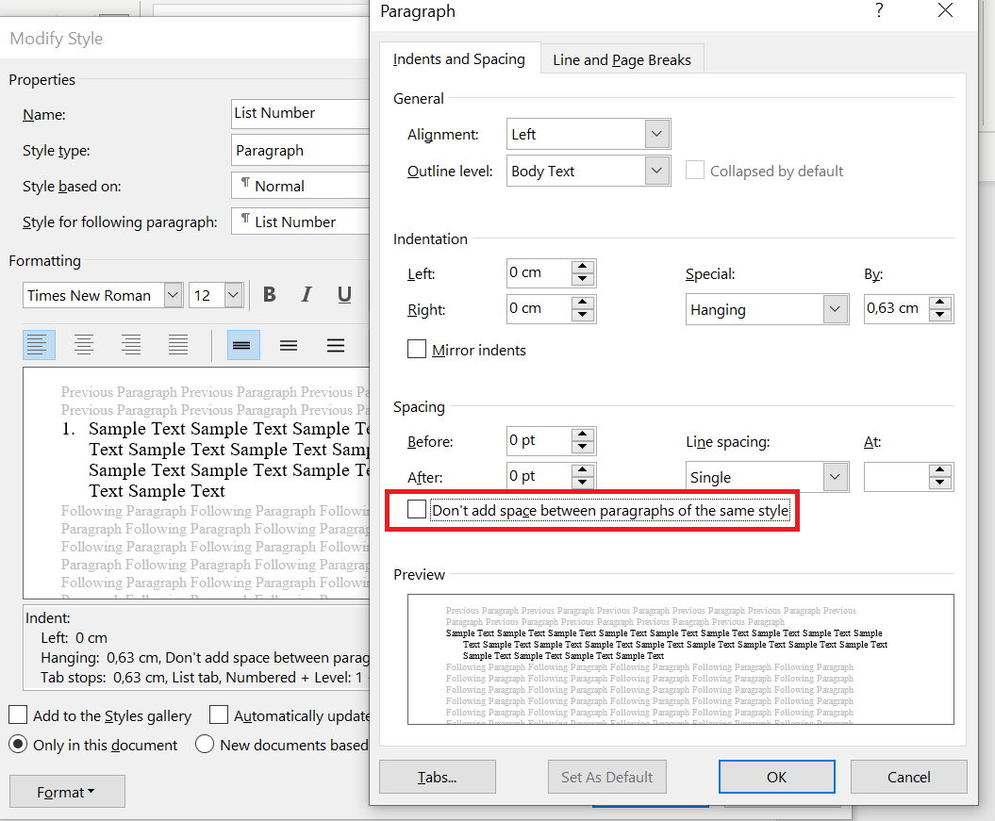
Task: Click the style Name field List Number
Action: 301,113
